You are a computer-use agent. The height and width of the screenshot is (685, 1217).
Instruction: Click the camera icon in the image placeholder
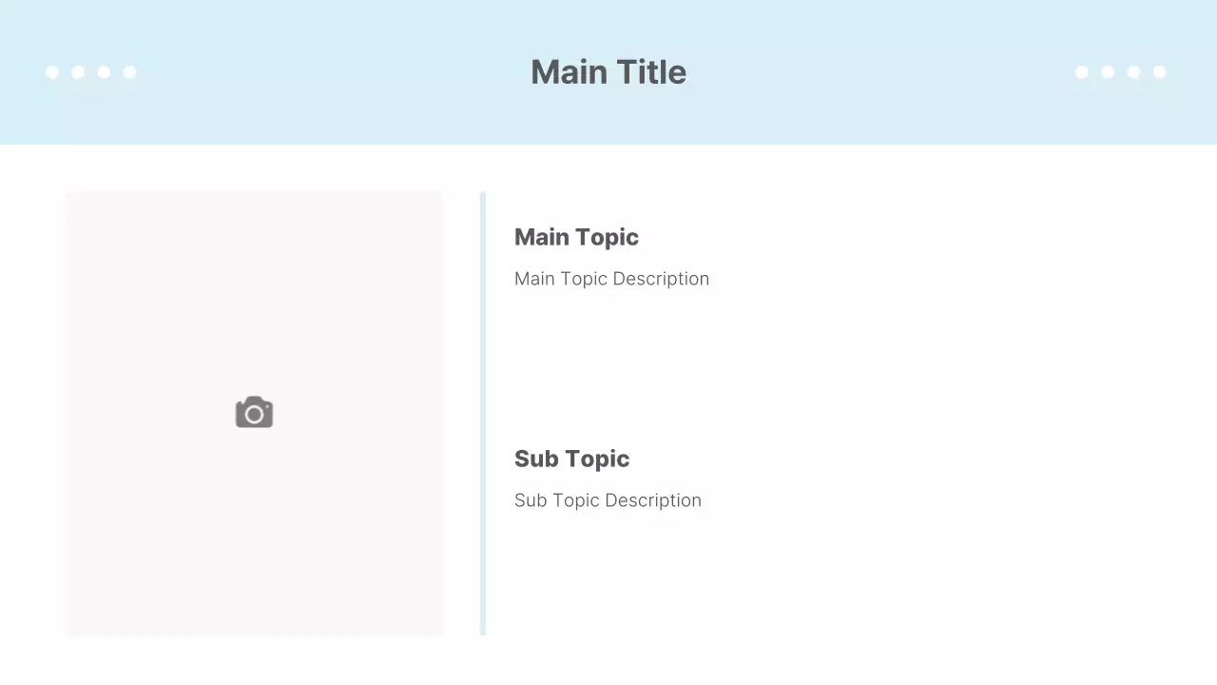coord(254,413)
